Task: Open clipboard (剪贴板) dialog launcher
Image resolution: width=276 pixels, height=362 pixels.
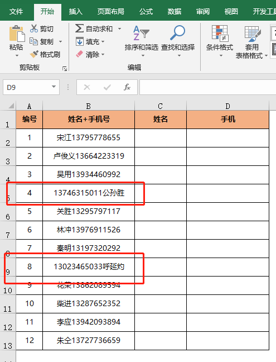Action: click(x=65, y=69)
